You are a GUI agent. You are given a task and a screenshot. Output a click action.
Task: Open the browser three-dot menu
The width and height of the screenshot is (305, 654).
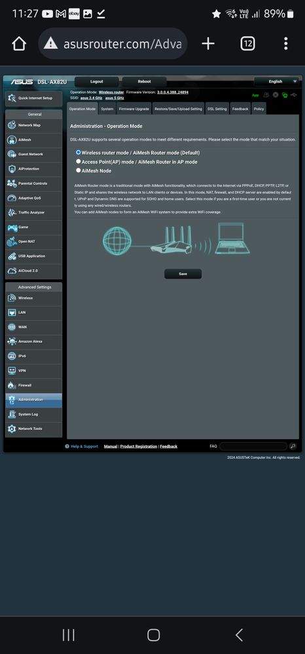pos(286,43)
